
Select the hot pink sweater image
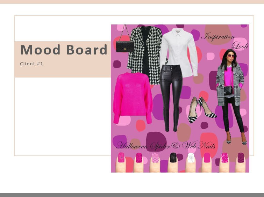coord(133,98)
